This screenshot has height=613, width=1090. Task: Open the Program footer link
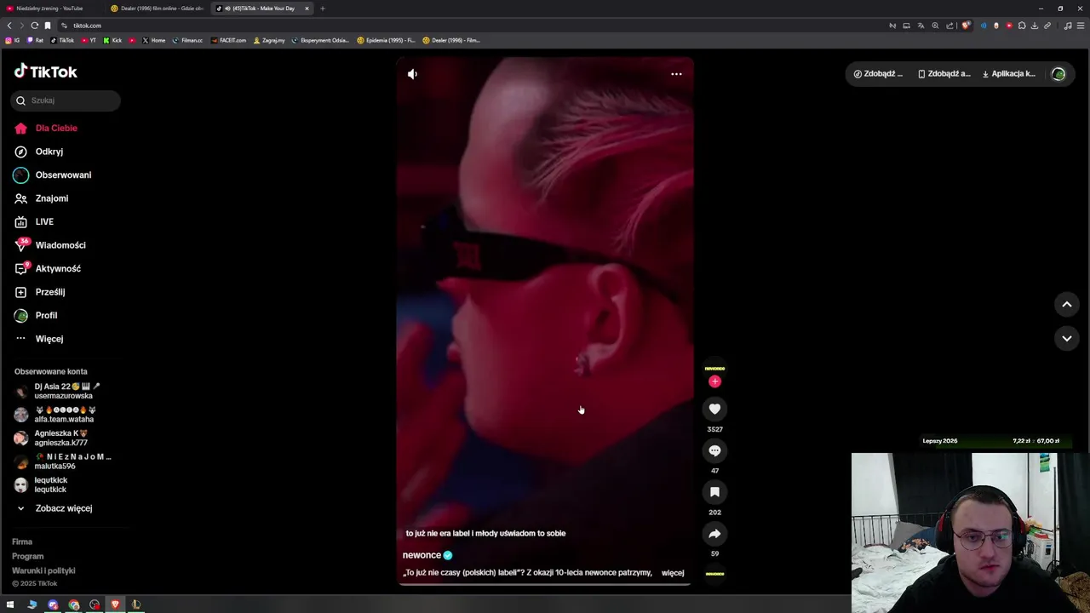pyautogui.click(x=27, y=556)
